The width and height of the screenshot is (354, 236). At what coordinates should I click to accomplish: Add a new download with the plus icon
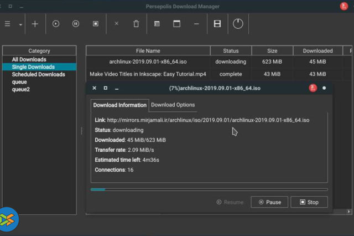point(35,24)
